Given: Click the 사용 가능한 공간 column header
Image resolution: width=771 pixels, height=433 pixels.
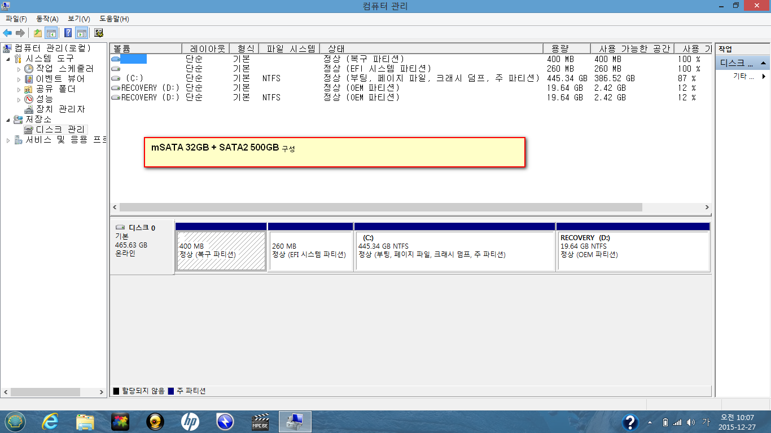Looking at the screenshot, I should click(632, 48).
